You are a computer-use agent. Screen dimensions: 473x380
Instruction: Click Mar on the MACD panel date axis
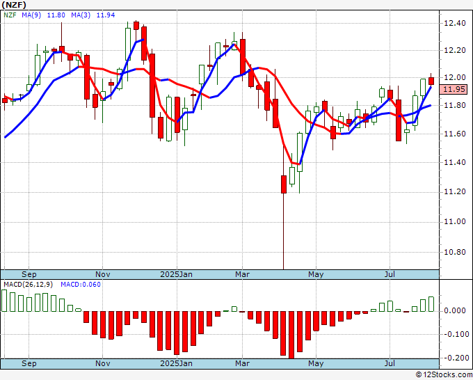tap(242, 363)
